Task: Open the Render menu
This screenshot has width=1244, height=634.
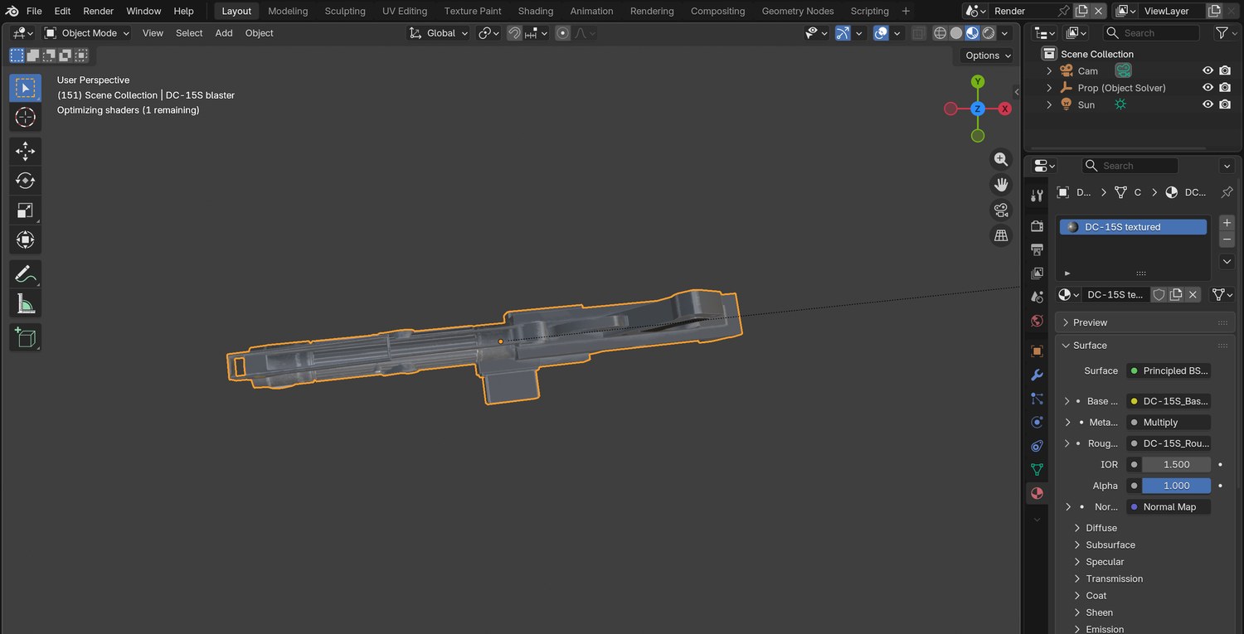Action: pos(99,11)
